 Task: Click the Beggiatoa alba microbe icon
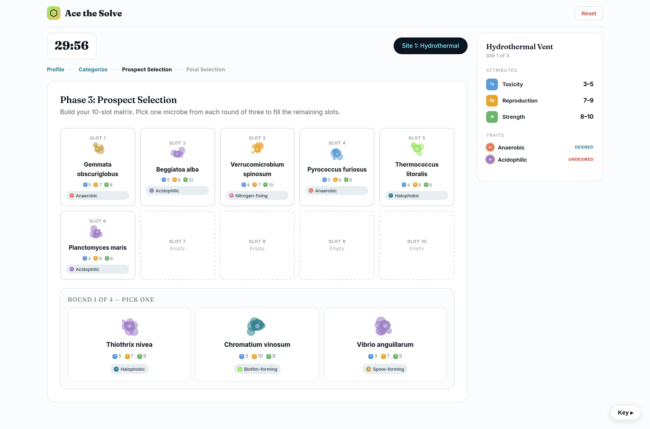click(178, 153)
